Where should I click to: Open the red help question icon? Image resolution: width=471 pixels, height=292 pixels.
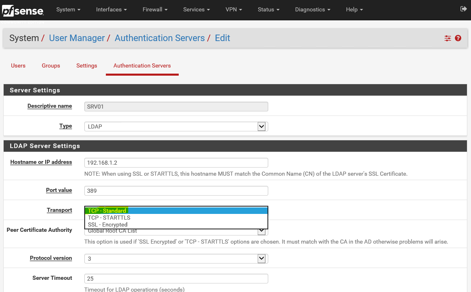tap(458, 38)
